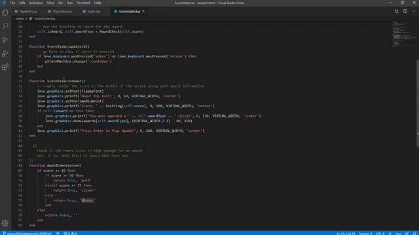
Task: Open the Selection menu
Action: coord(36,3)
